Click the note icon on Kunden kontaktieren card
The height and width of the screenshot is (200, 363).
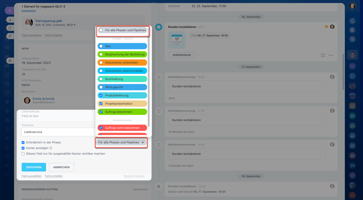pyautogui.click(x=323, y=55)
